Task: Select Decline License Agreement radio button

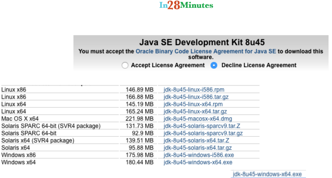Action: (214, 65)
